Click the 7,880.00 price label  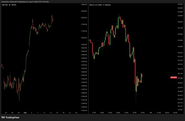click(84, 4)
